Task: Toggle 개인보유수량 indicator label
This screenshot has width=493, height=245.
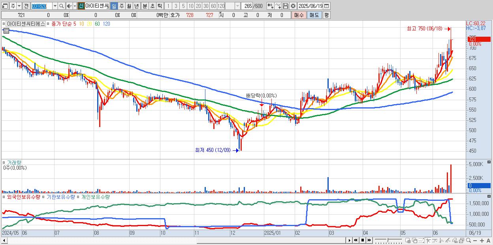Action: pos(95,196)
